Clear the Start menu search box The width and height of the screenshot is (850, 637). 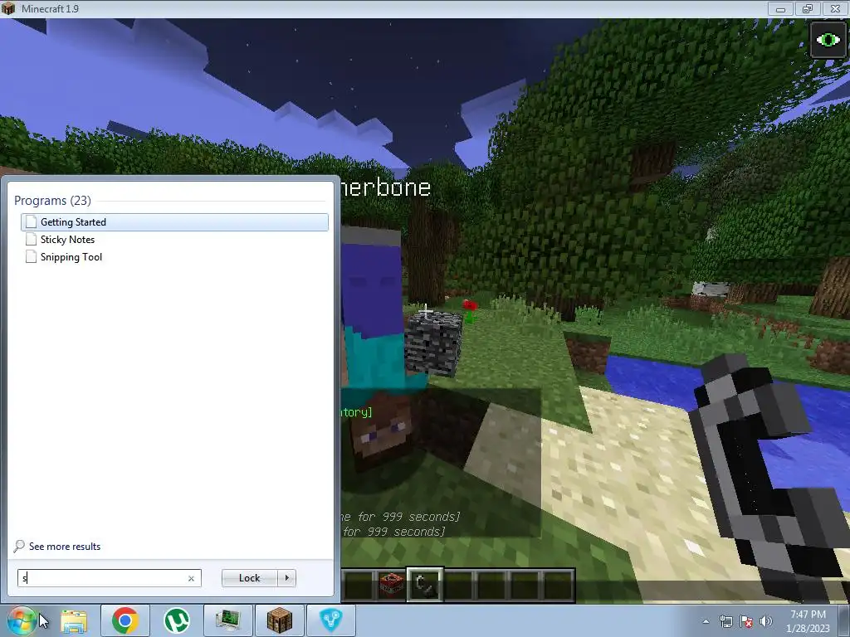coord(191,578)
